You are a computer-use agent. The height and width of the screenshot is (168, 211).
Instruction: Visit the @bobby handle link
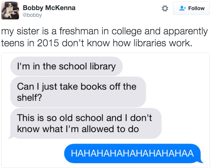coord(32,15)
